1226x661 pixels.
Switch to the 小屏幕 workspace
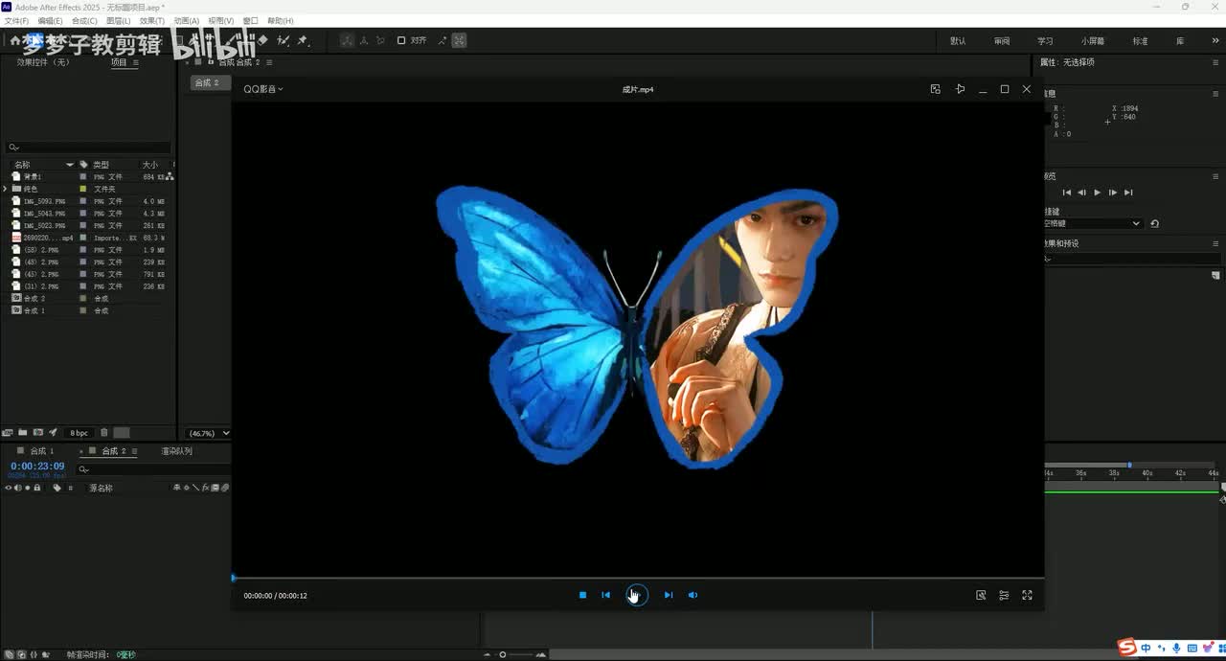click(x=1092, y=41)
